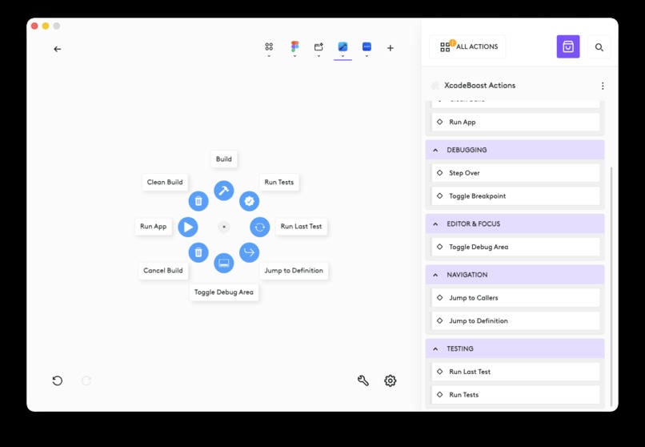Click the greyed redo icon
Viewport: 645px width, 447px height.
(x=86, y=381)
